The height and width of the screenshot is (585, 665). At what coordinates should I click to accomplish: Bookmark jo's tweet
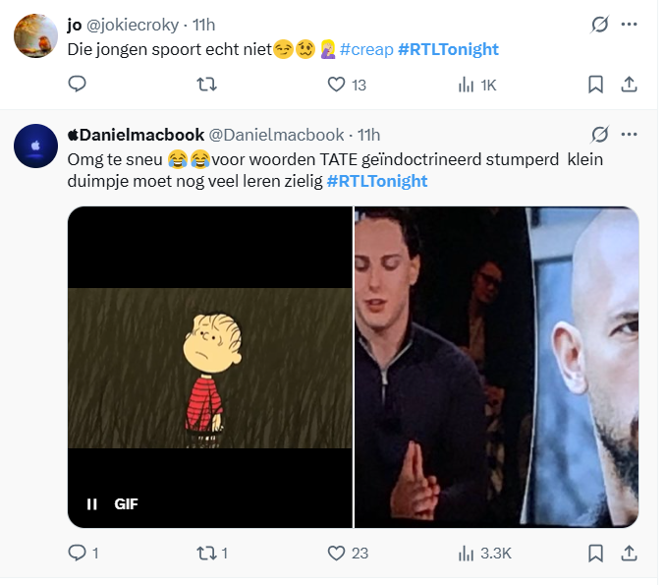(595, 85)
